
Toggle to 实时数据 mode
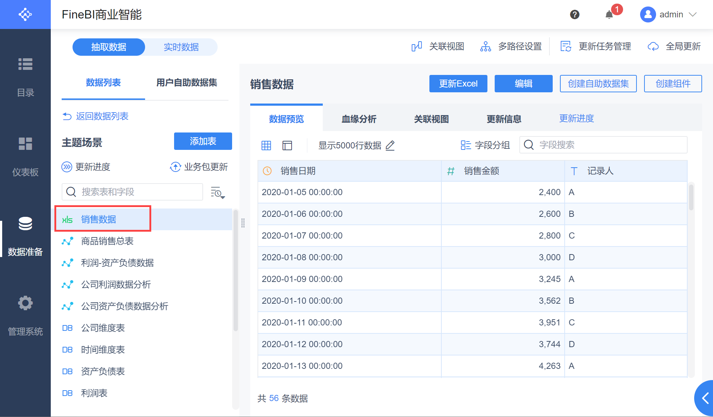tap(181, 47)
